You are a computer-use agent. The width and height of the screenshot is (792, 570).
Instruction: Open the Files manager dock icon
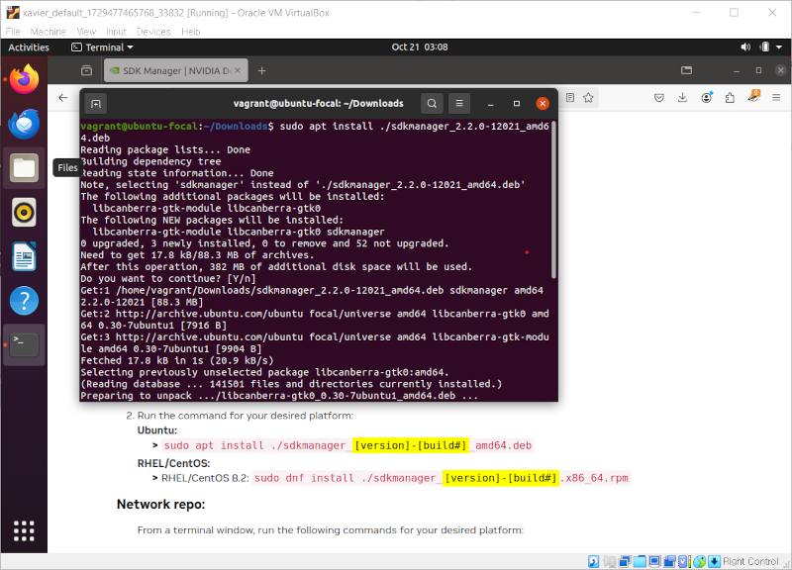pyautogui.click(x=24, y=168)
